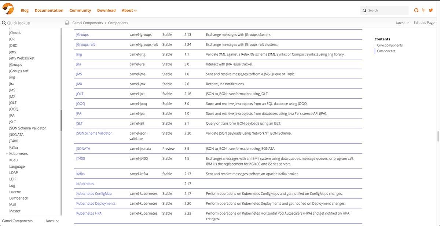Viewport: 440px width, 226px height.
Task: Open the Gitter chat icon
Action: [423, 10]
